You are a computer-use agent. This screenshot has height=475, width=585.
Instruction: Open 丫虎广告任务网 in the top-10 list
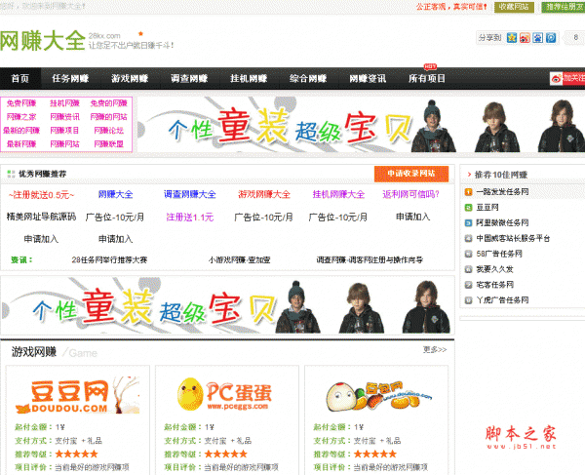(x=502, y=300)
